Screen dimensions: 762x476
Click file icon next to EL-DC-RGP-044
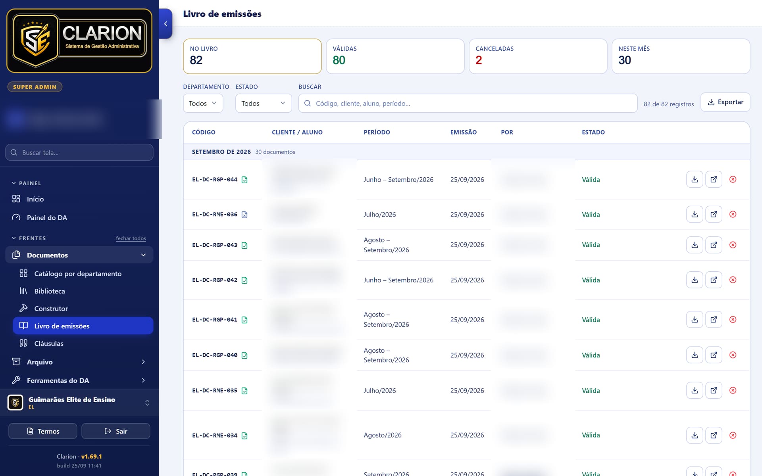pyautogui.click(x=244, y=180)
